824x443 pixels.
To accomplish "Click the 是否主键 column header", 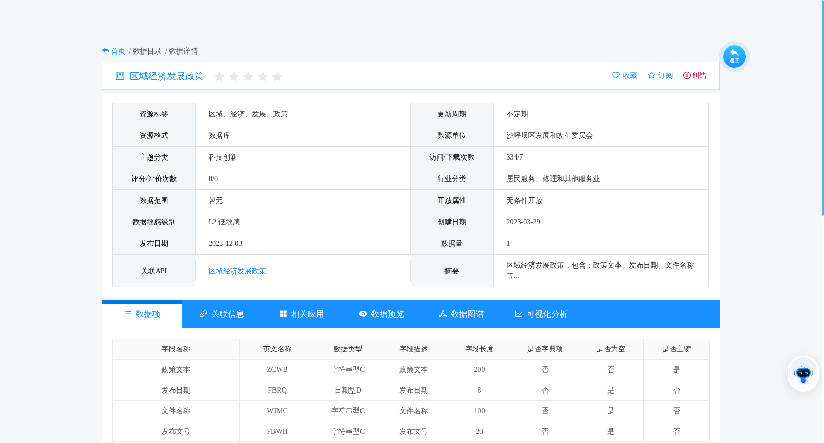I will [676, 349].
